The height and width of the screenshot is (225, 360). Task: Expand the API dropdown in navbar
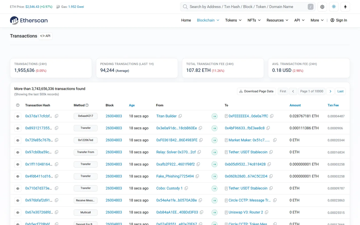(x=299, y=20)
